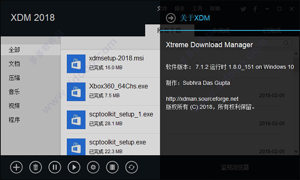Click the scptoolkit_setup.exe file type icon
Screen dimensions: 300x180
coord(76,146)
